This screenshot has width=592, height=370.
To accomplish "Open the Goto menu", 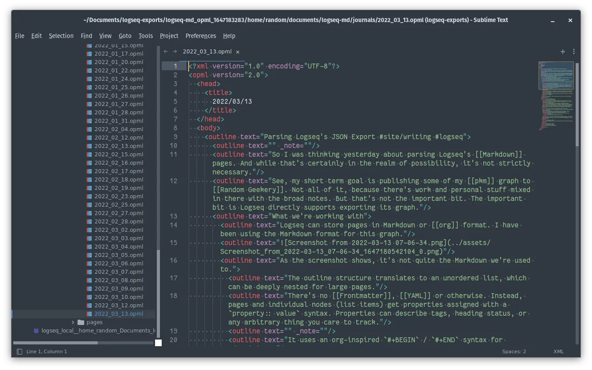I will (x=125, y=36).
